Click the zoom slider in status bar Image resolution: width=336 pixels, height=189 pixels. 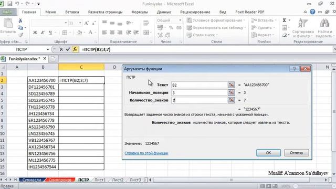point(315,186)
